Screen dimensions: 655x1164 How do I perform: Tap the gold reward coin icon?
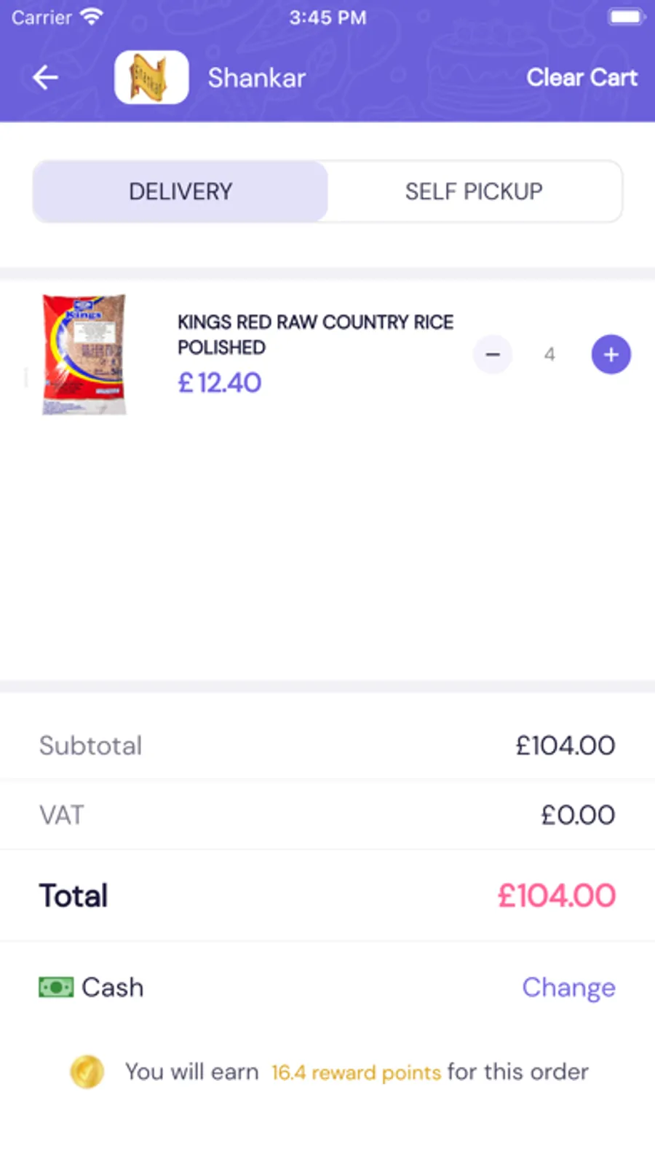pyautogui.click(x=87, y=1071)
